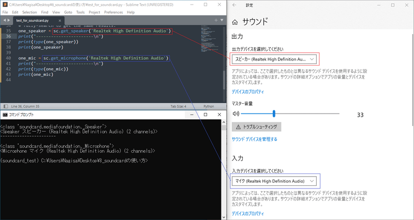Open the Edit menu in Sublime Text

point(15,12)
